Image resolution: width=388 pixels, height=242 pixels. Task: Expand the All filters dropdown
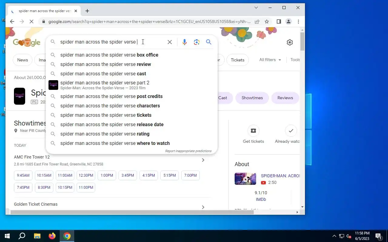click(270, 60)
